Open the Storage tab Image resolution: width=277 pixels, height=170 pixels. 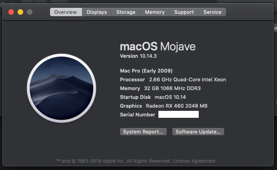(x=126, y=12)
